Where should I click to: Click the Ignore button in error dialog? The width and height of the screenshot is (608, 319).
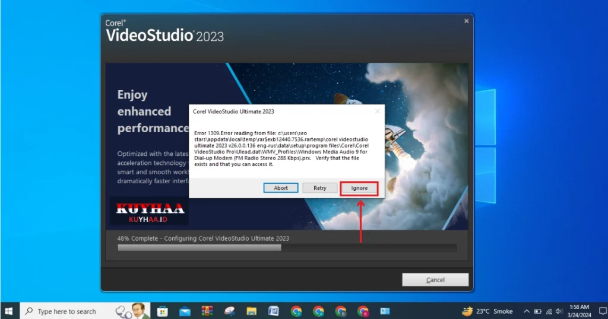359,188
